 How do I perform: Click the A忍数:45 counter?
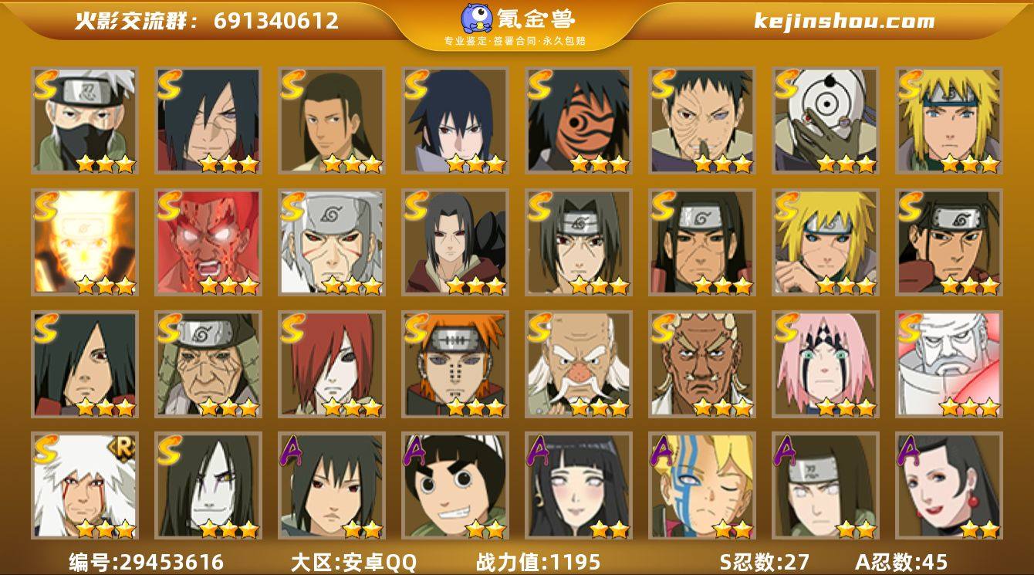(901, 561)
